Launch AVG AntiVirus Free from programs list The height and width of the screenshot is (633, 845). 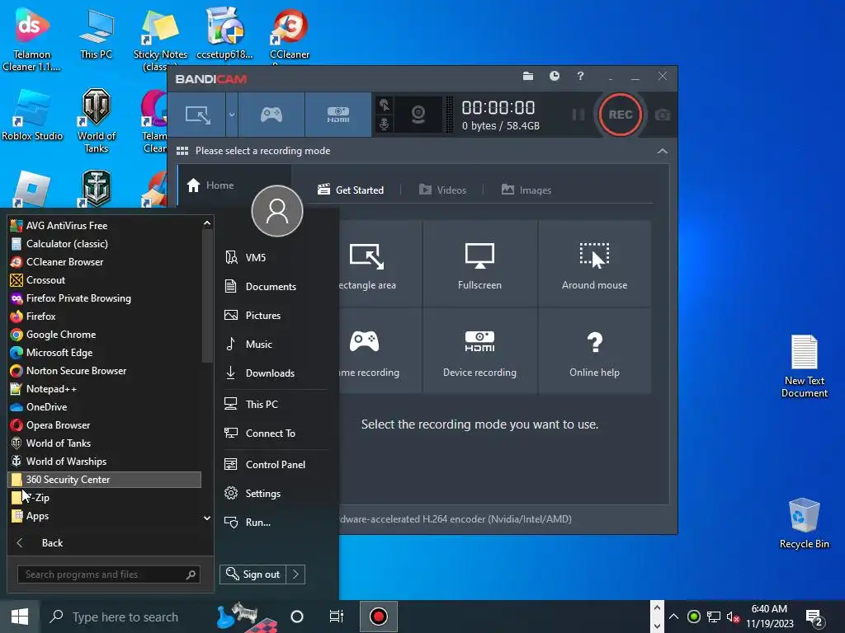106,226
